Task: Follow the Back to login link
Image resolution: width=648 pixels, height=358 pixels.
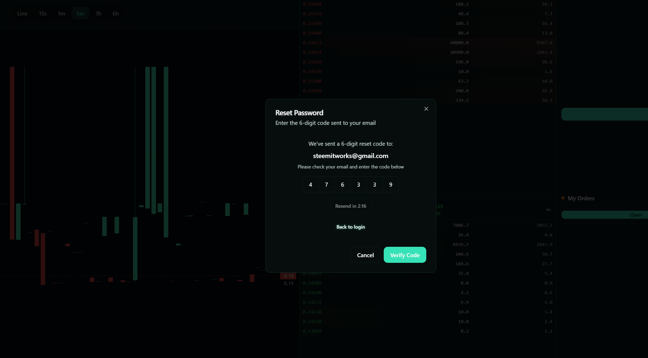Action: (x=350, y=227)
